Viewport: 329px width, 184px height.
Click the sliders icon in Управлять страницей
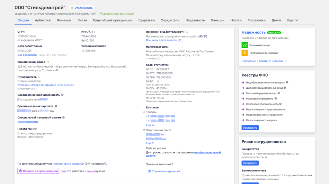149,171
